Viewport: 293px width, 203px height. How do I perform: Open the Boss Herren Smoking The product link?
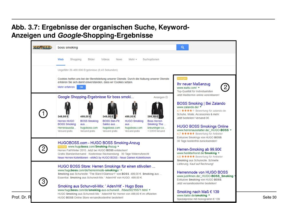(x=157, y=123)
